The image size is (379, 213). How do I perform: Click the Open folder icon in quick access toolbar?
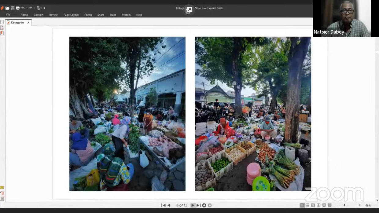7,8
